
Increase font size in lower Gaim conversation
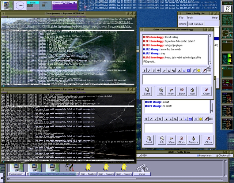(x=175, y=119)
